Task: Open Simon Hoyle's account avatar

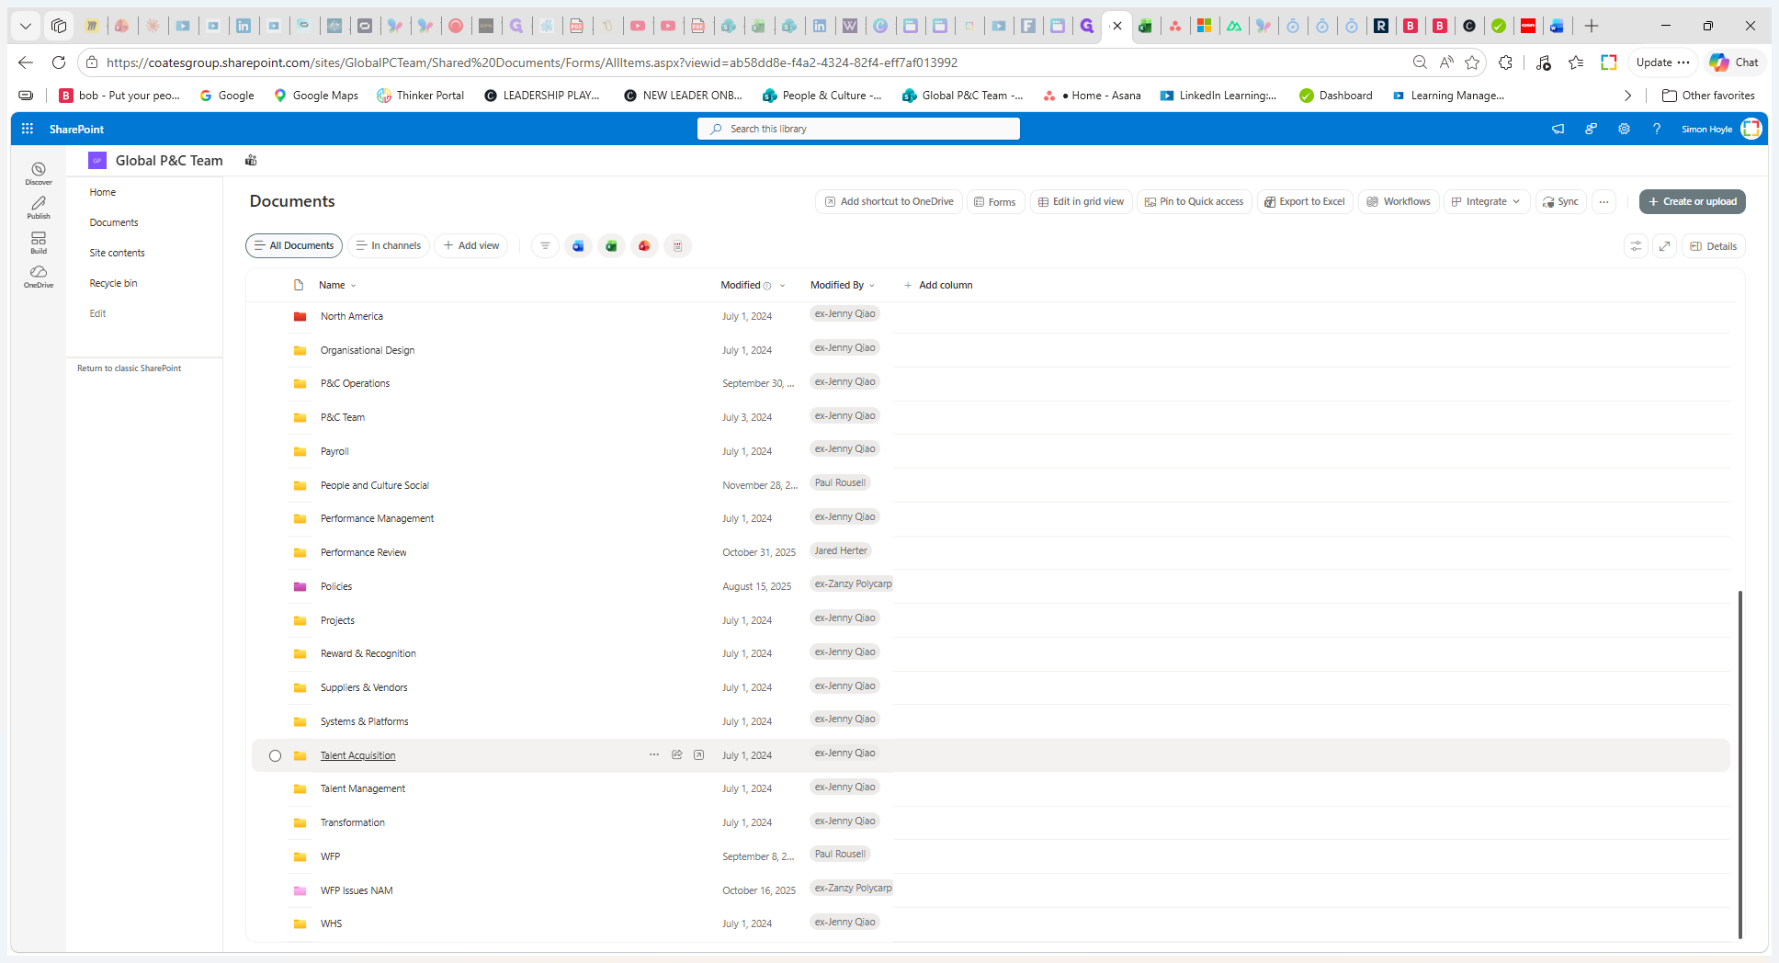Action: coord(1751,129)
